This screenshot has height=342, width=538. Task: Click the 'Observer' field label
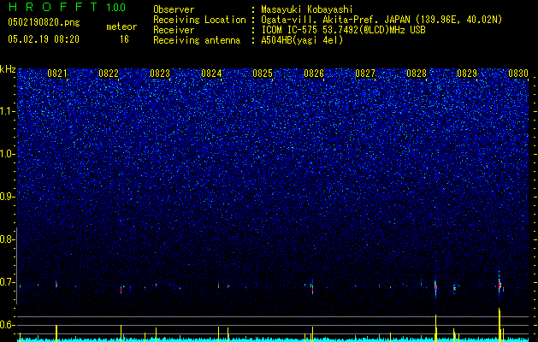(174, 9)
